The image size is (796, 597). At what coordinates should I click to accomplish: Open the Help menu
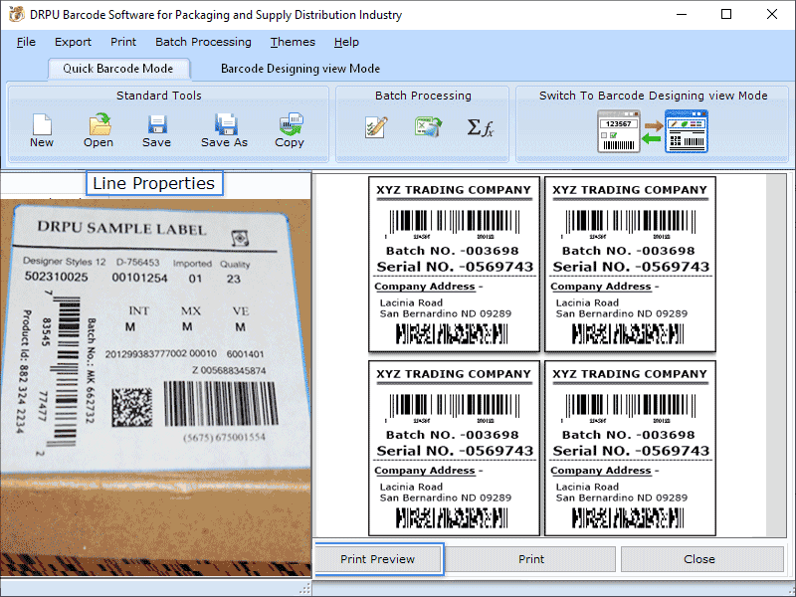click(x=344, y=42)
